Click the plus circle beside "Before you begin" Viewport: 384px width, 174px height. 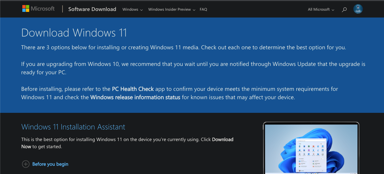(26, 164)
